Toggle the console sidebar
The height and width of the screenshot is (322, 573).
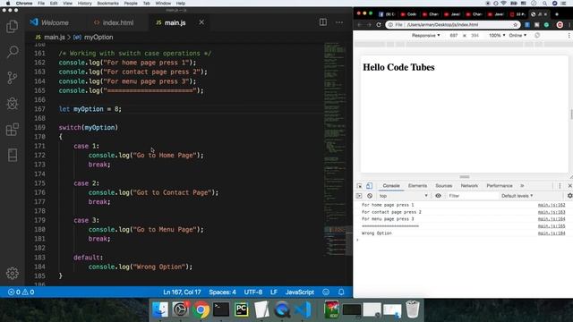click(359, 196)
